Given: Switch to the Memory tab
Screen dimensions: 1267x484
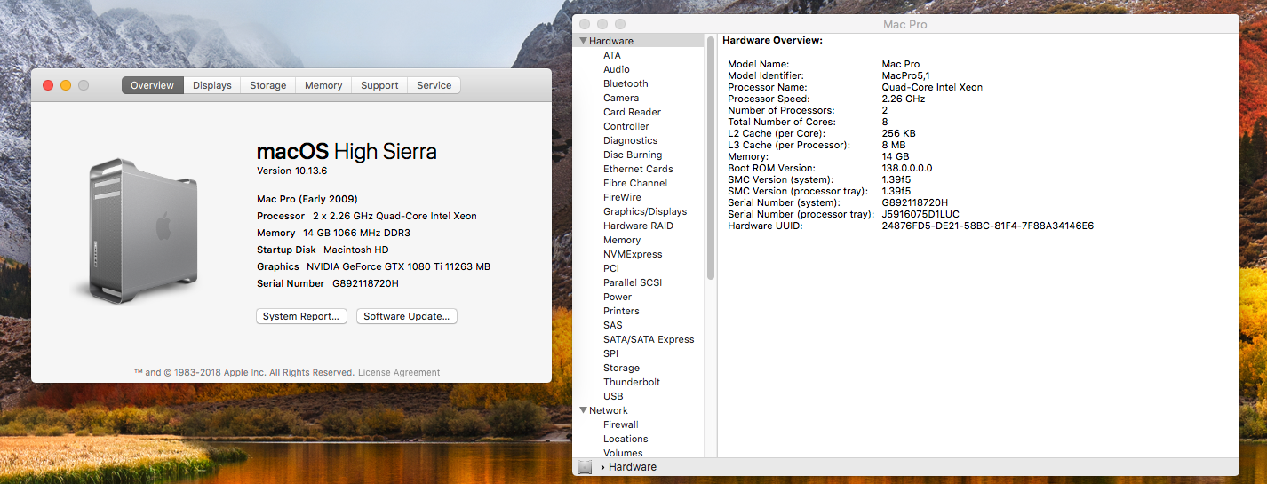Looking at the screenshot, I should 323,85.
